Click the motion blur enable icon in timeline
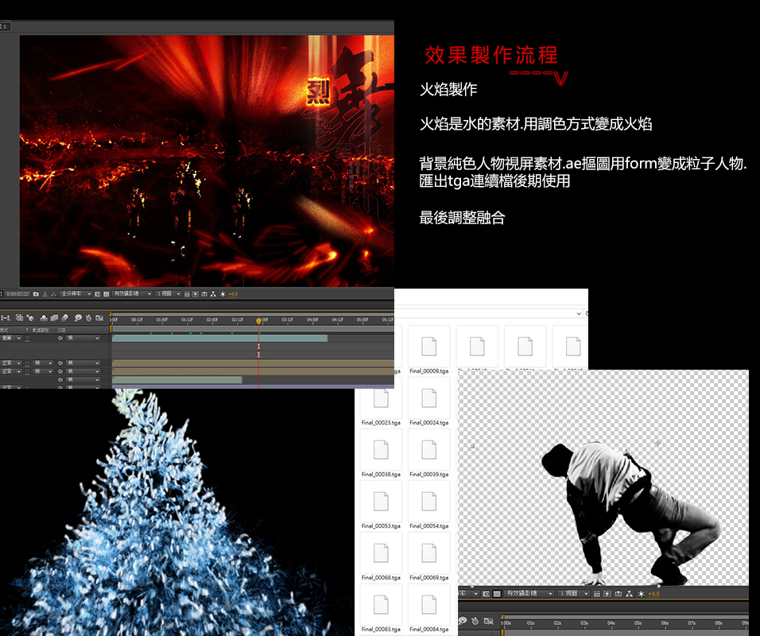 pyautogui.click(x=64, y=317)
